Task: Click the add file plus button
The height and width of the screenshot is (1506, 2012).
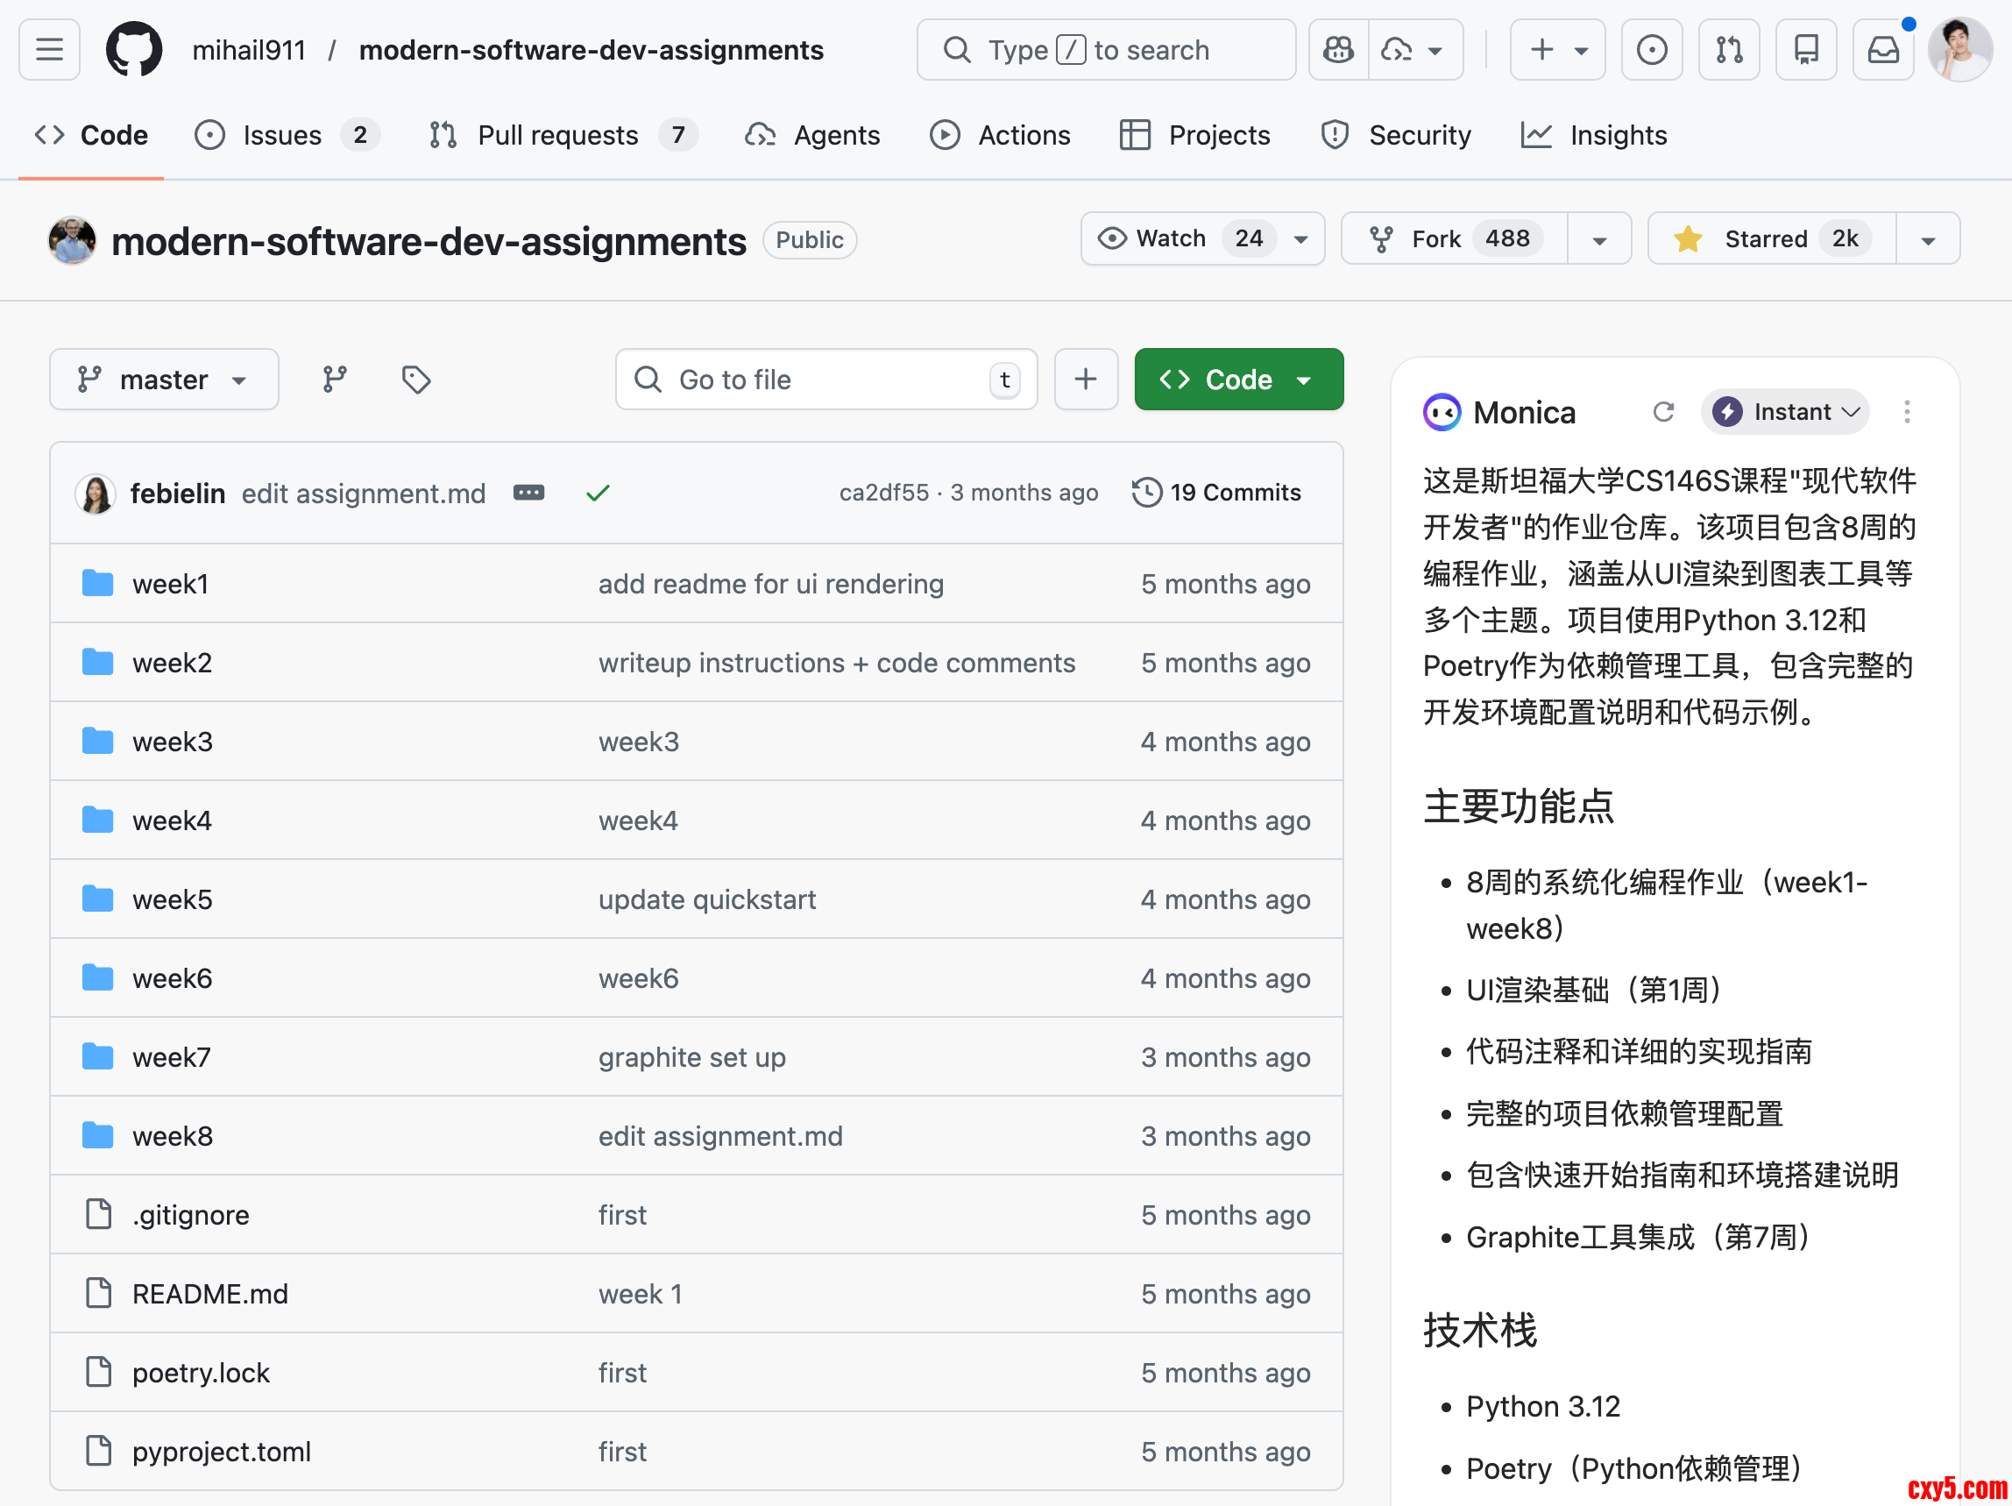Action: [1085, 380]
